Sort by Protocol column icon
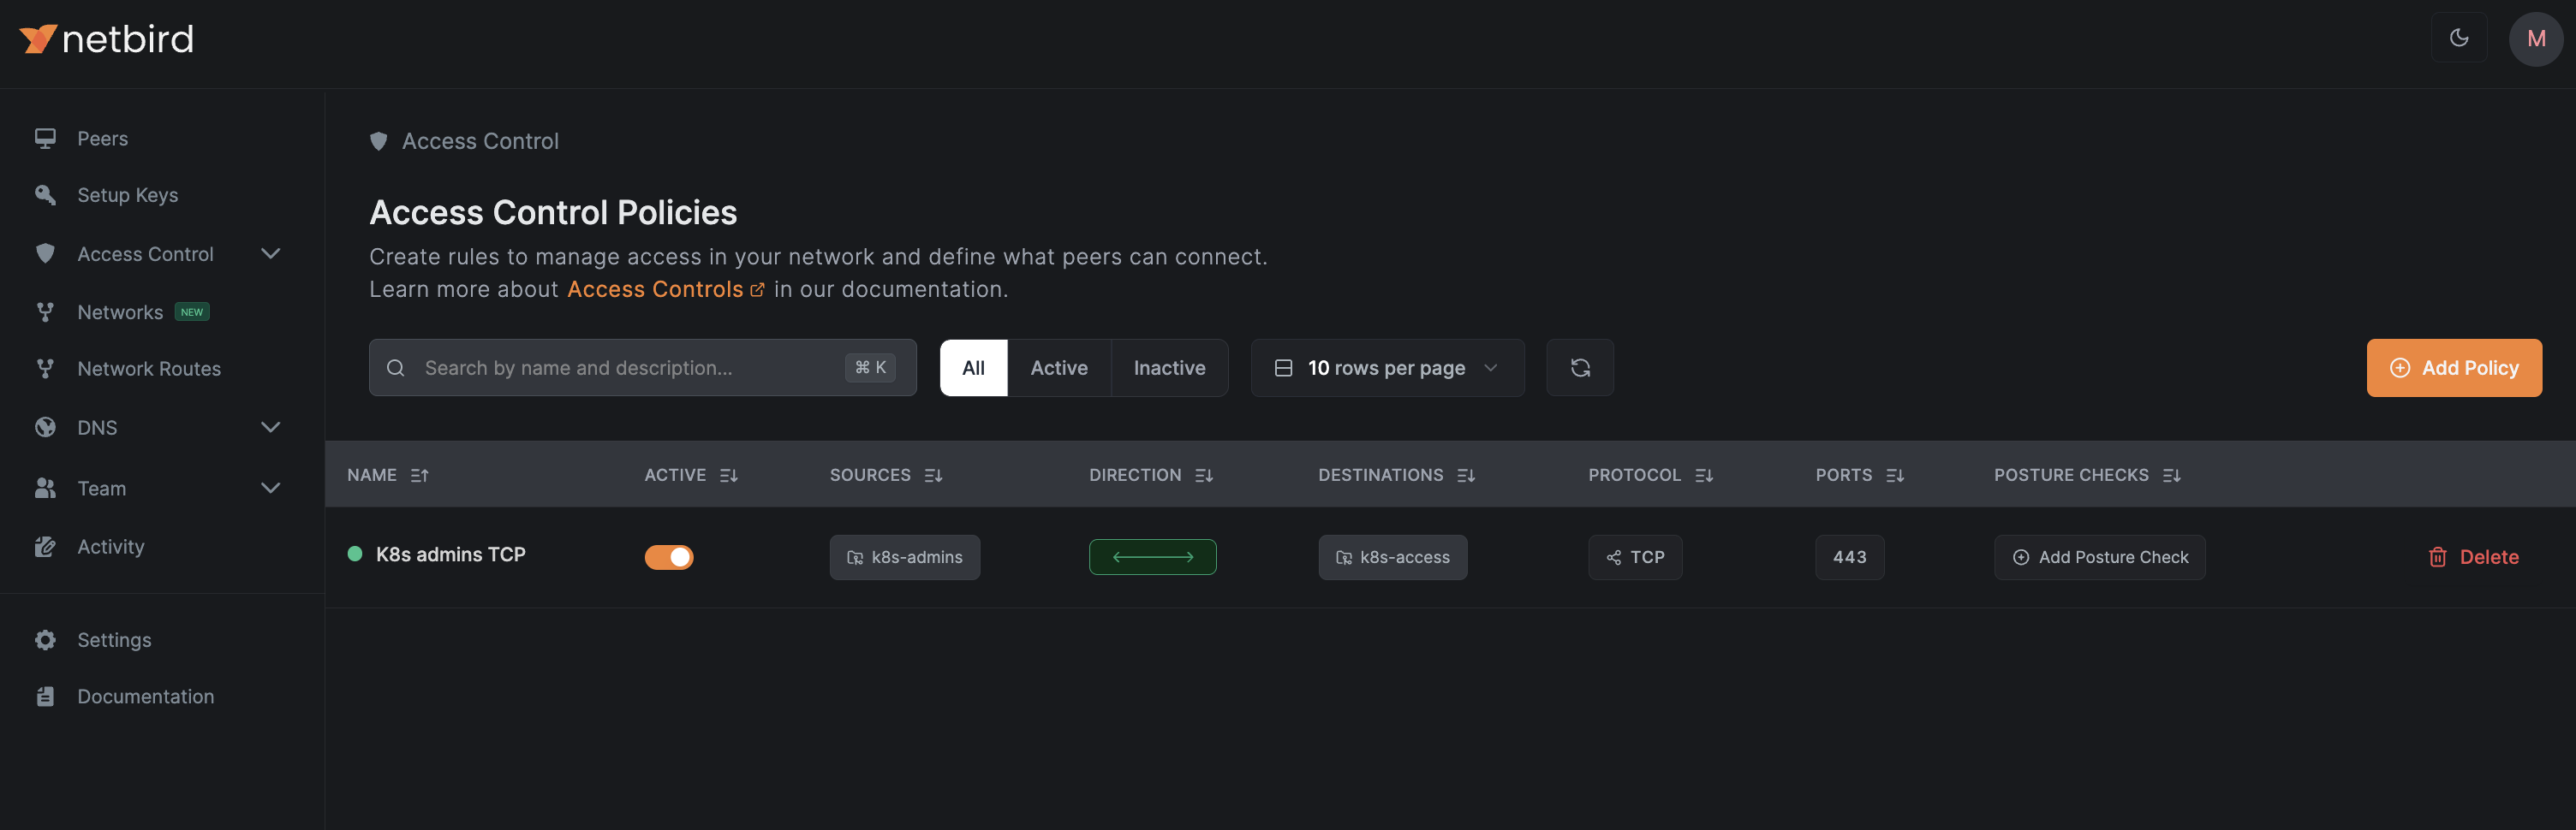Screen dimensions: 2576x830 (1704, 476)
